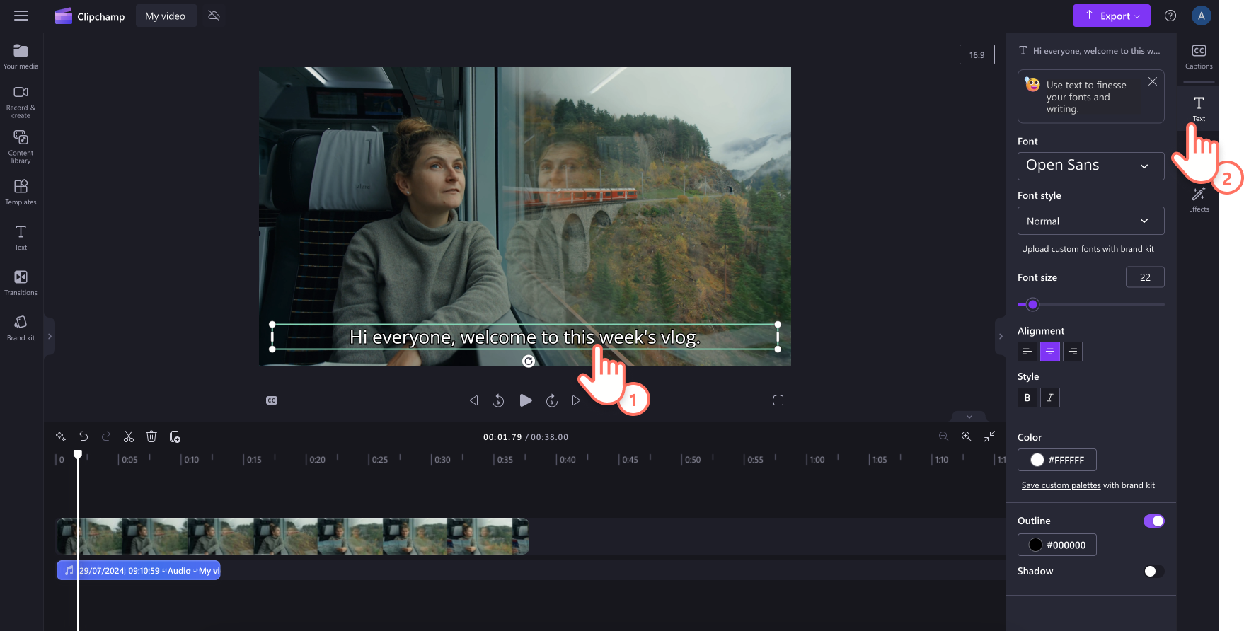Open the Export dropdown
The width and height of the screenshot is (1244, 631).
(x=1111, y=16)
